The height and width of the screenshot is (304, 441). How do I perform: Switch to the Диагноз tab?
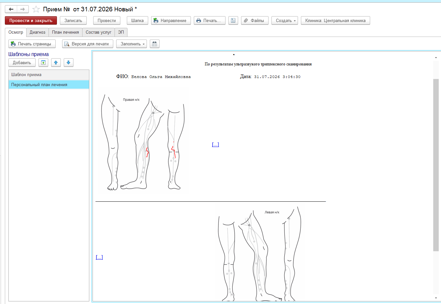[x=38, y=32]
